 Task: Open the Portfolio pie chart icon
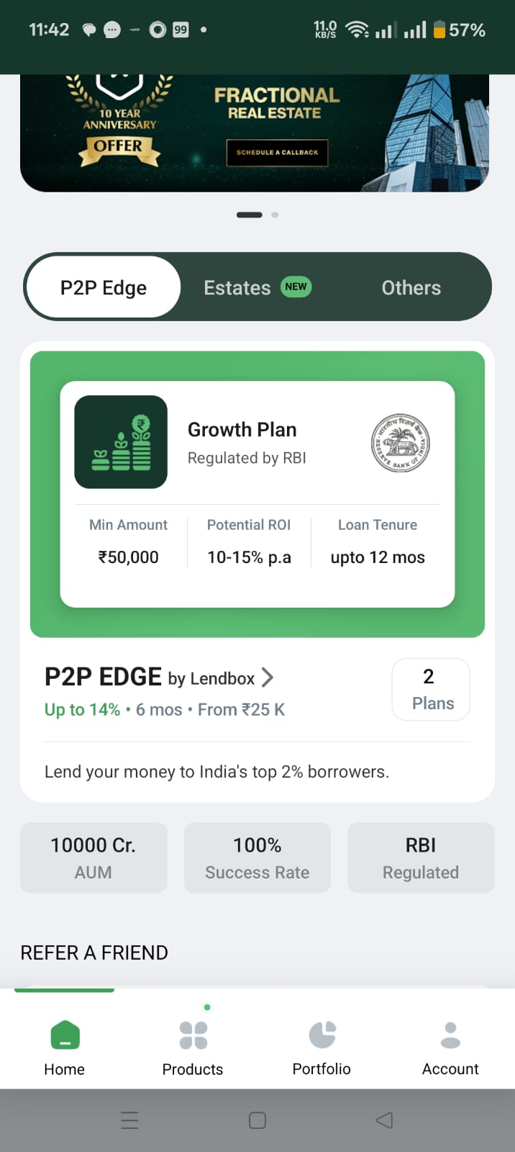322,1035
